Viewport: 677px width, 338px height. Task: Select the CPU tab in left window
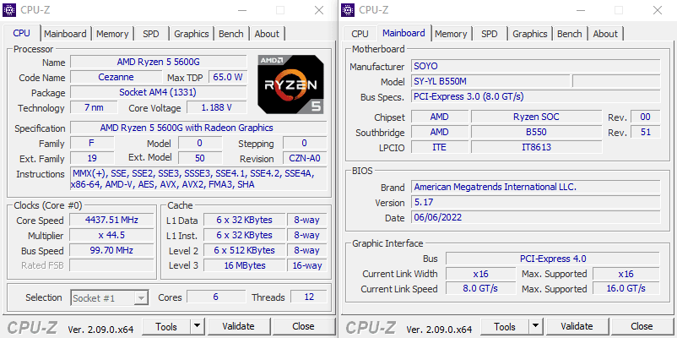[22, 33]
